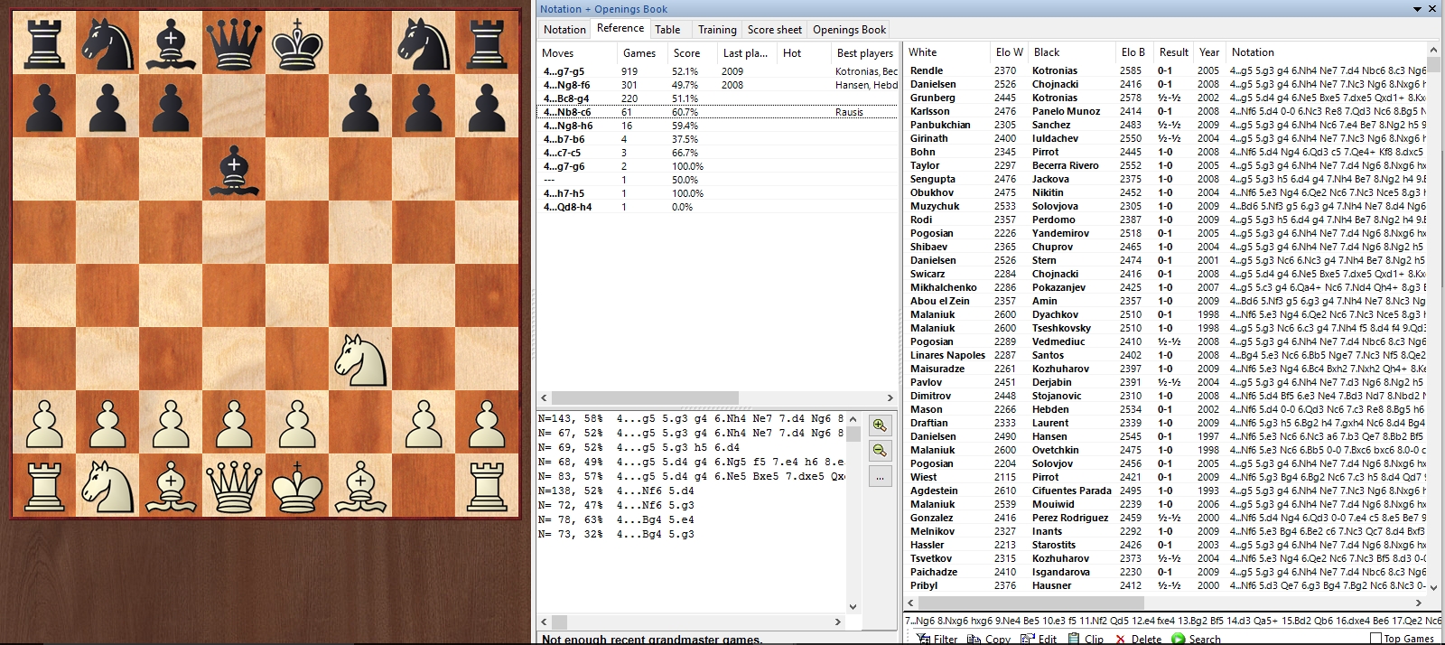This screenshot has height=645, width=1445.
Task: Select move row 4...Ng8-h6
Action: (x=718, y=126)
